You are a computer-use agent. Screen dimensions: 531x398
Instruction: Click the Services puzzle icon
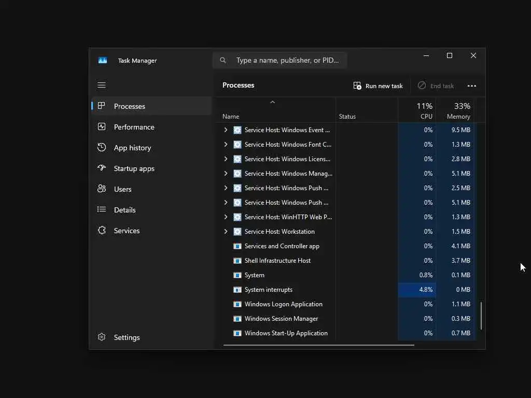(x=102, y=230)
